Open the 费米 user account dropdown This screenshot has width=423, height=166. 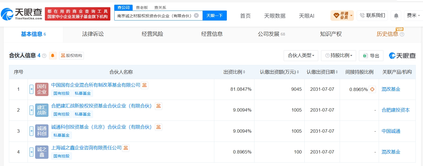click(x=413, y=16)
